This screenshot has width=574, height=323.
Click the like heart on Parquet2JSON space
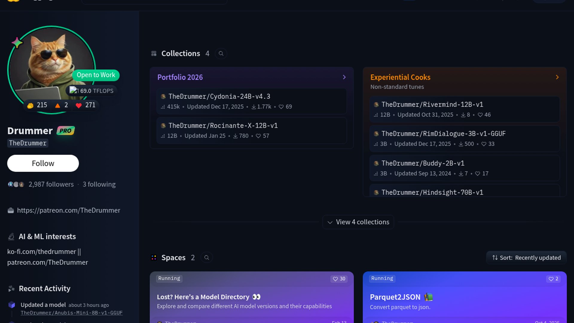click(x=551, y=279)
